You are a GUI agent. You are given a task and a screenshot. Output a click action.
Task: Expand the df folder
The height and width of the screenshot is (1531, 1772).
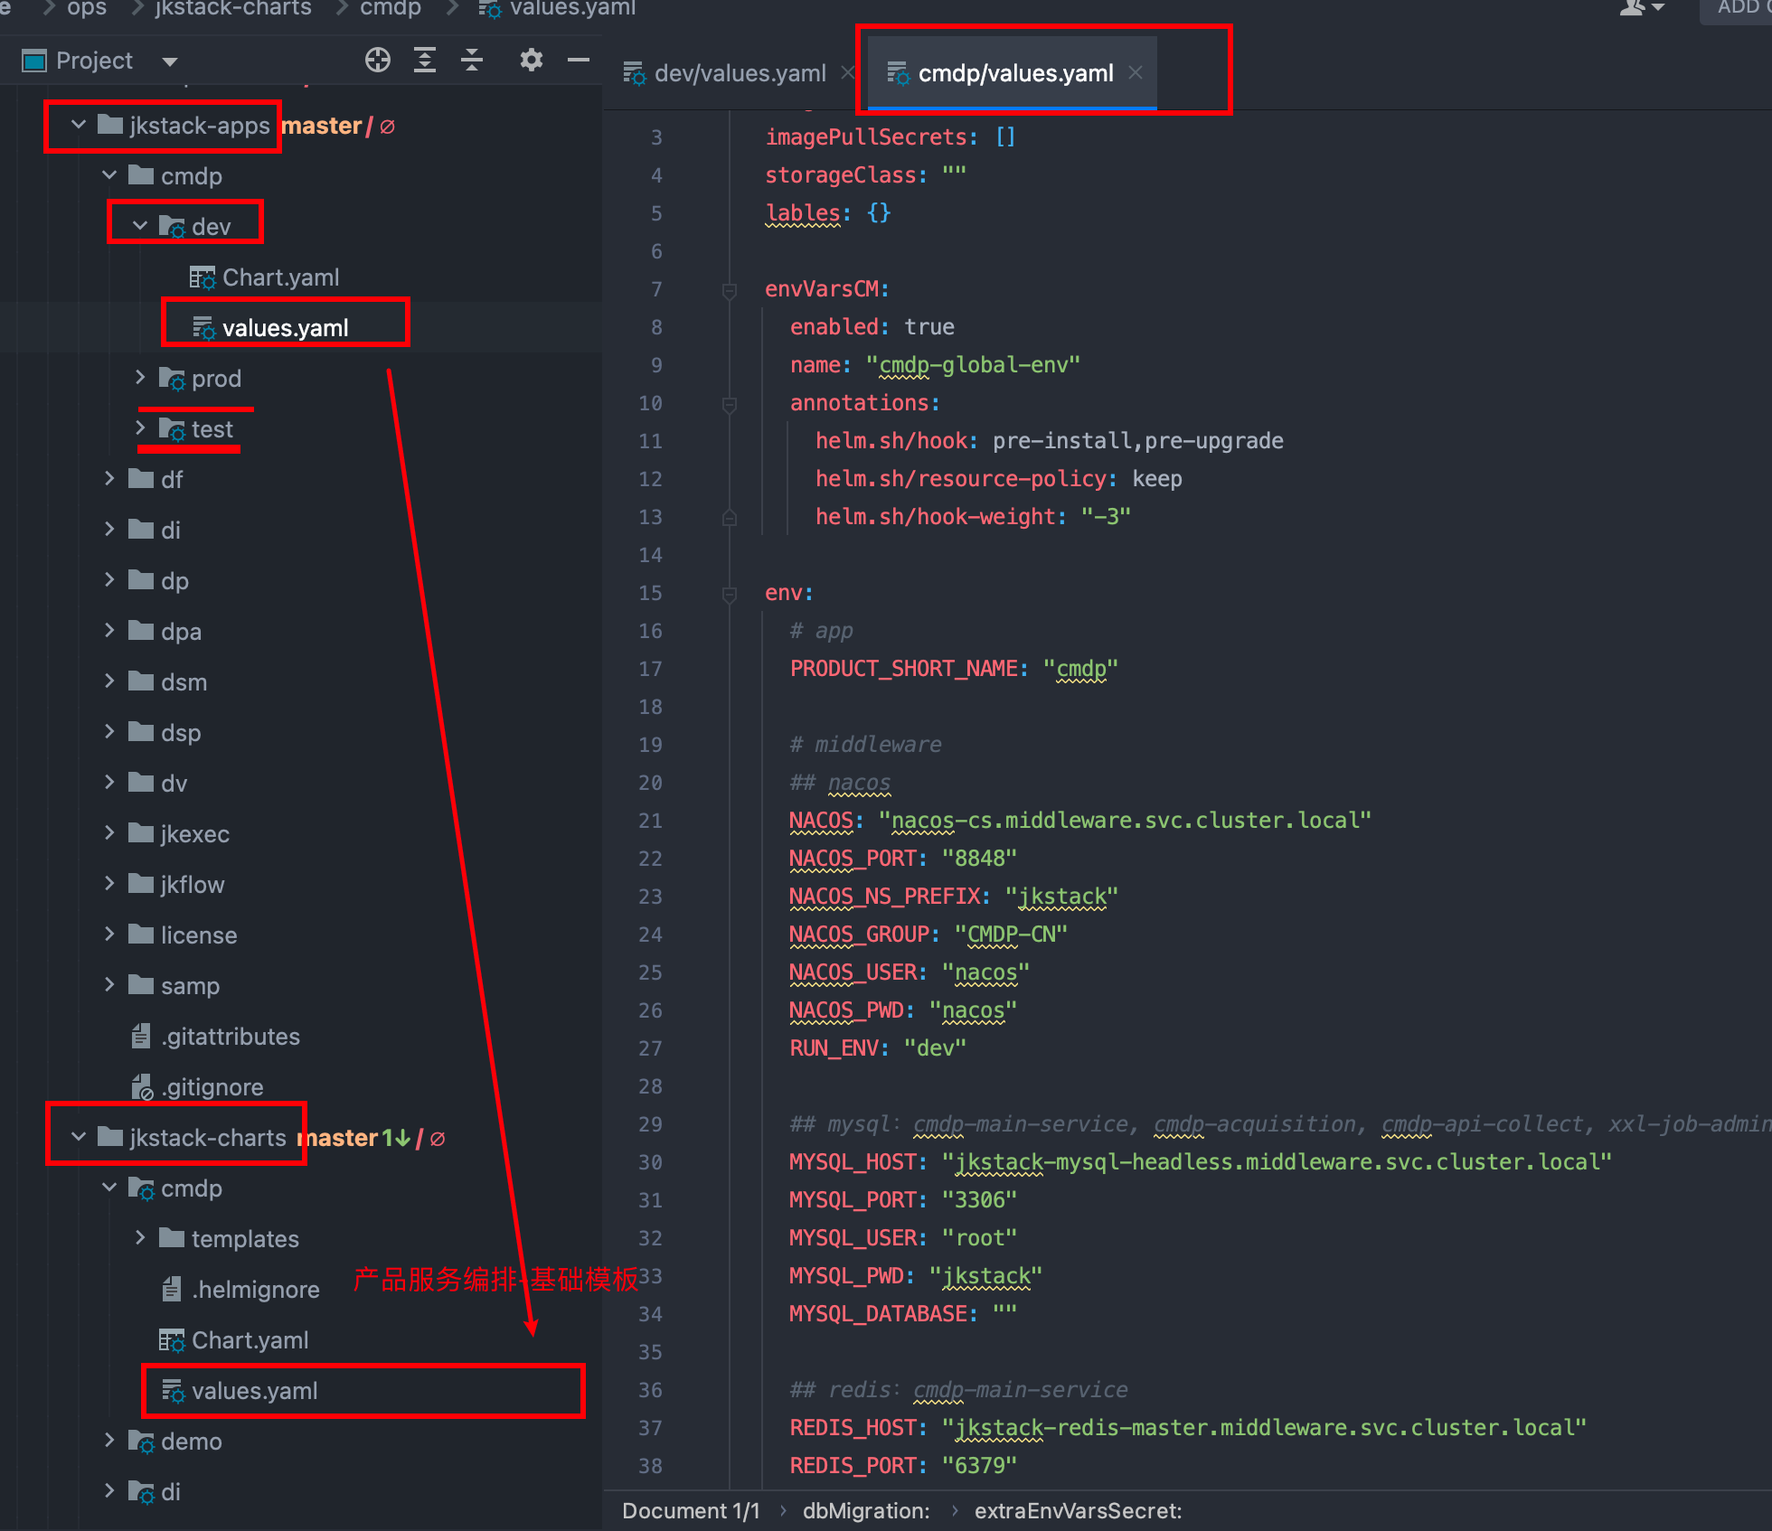109,479
